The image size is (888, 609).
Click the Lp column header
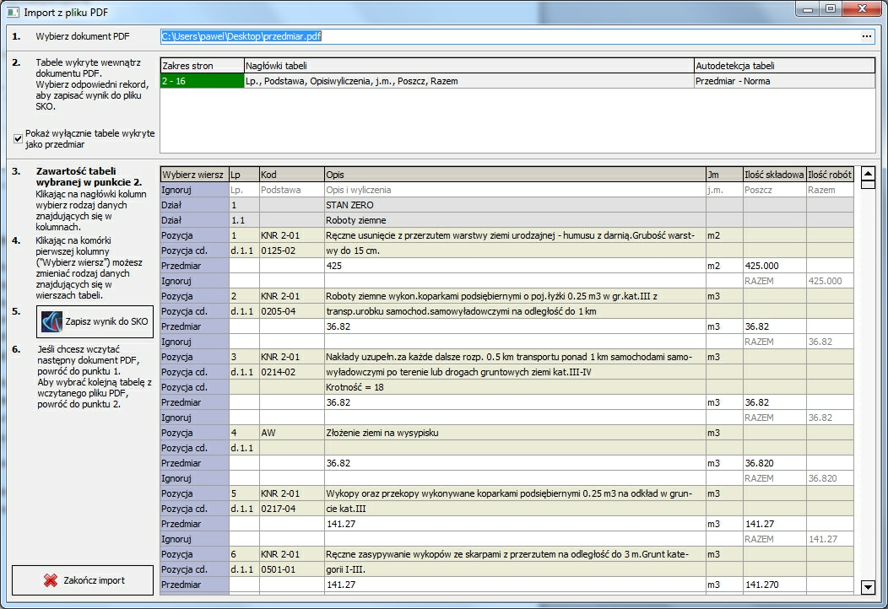click(x=244, y=175)
